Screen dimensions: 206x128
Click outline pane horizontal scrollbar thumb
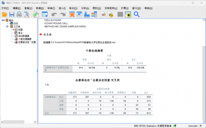tap(14, 122)
